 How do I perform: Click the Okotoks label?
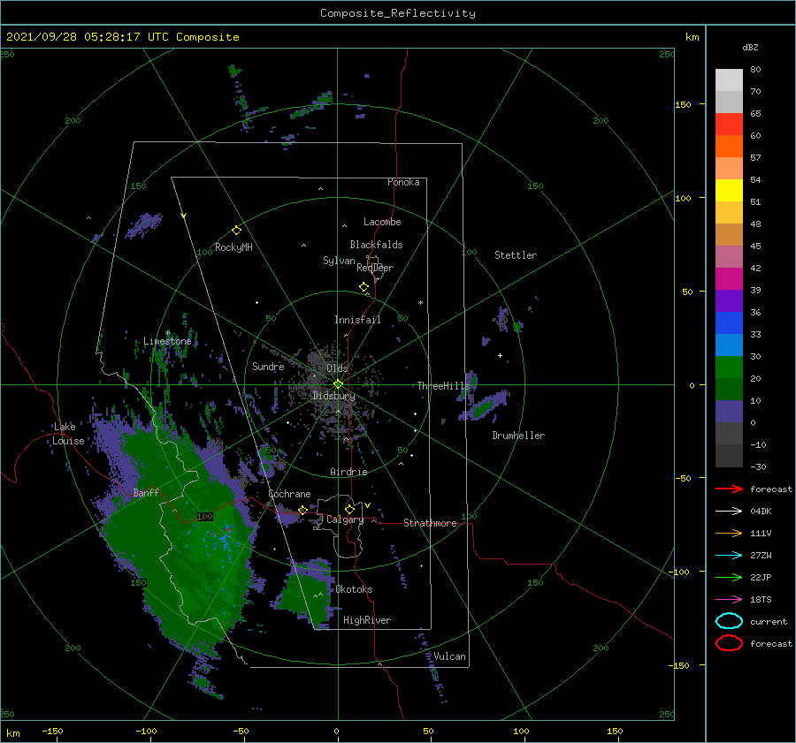[354, 589]
